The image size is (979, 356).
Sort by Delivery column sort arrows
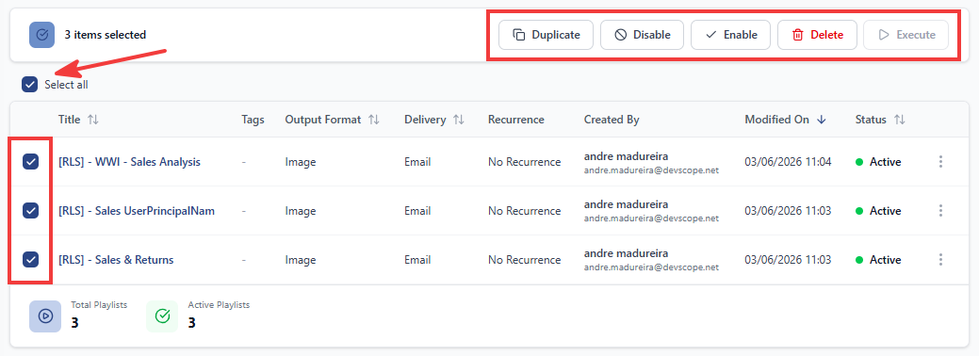(458, 120)
